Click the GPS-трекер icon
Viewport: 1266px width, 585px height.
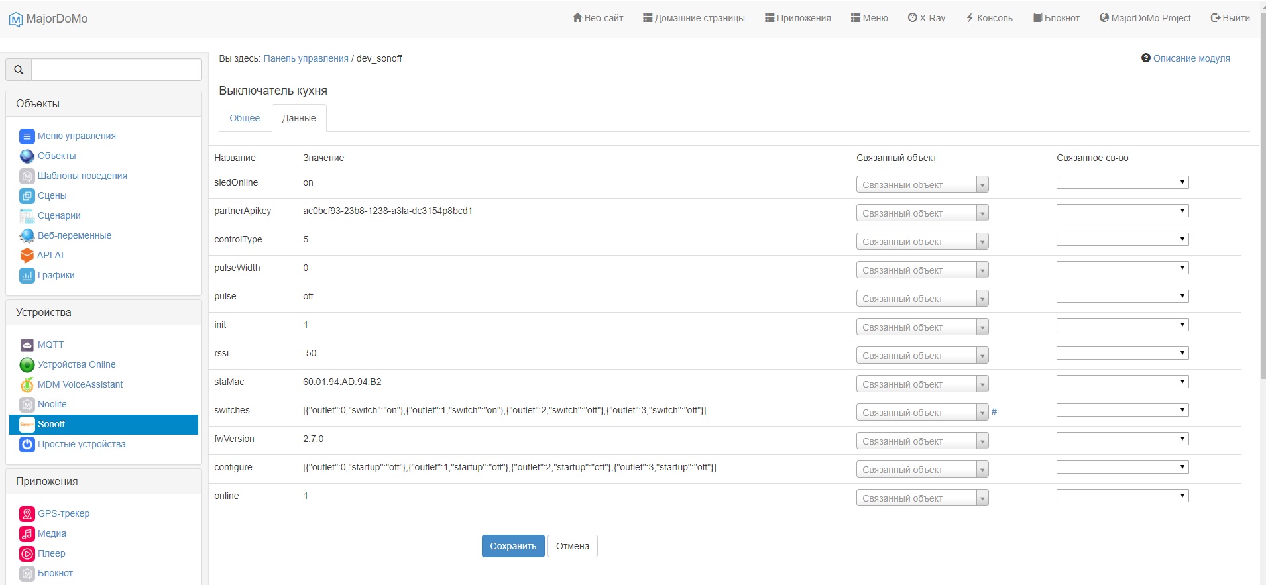(x=27, y=514)
